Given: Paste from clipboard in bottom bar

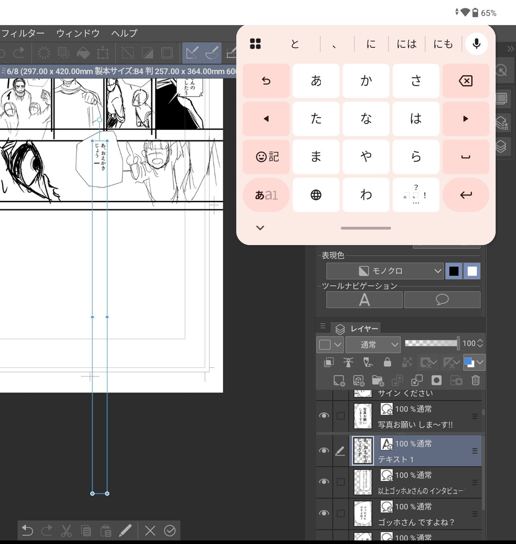Looking at the screenshot, I should 105,531.
